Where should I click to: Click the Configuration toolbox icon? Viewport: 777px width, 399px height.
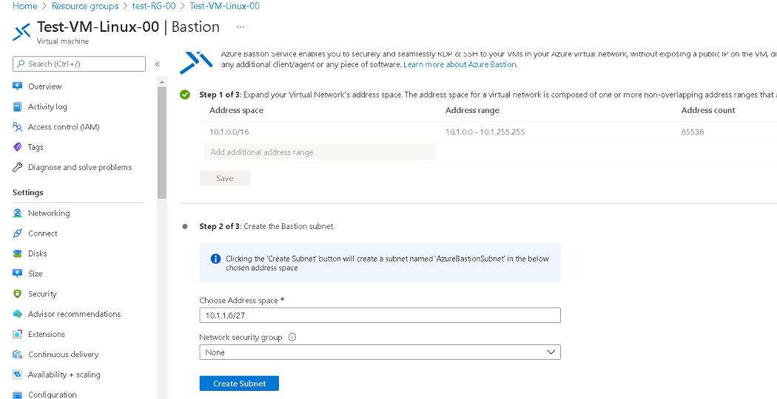tap(17, 395)
